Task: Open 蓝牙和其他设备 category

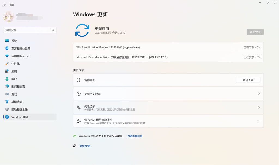Action: [30, 48]
